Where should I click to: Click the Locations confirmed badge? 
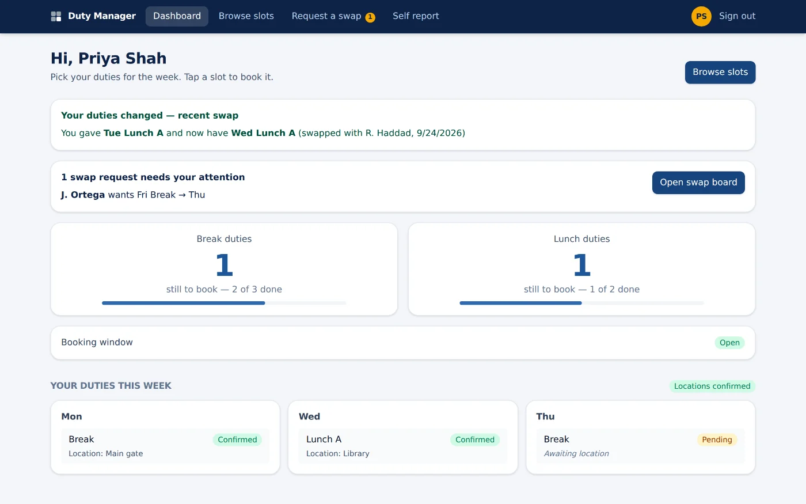(x=712, y=386)
